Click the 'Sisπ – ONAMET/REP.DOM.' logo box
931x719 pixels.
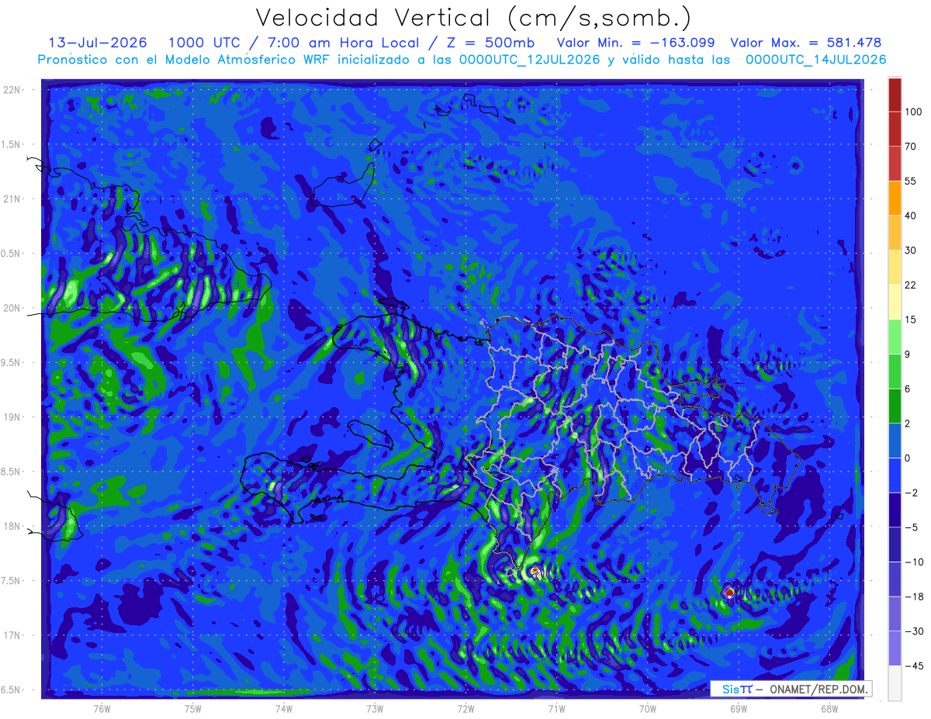click(x=792, y=689)
